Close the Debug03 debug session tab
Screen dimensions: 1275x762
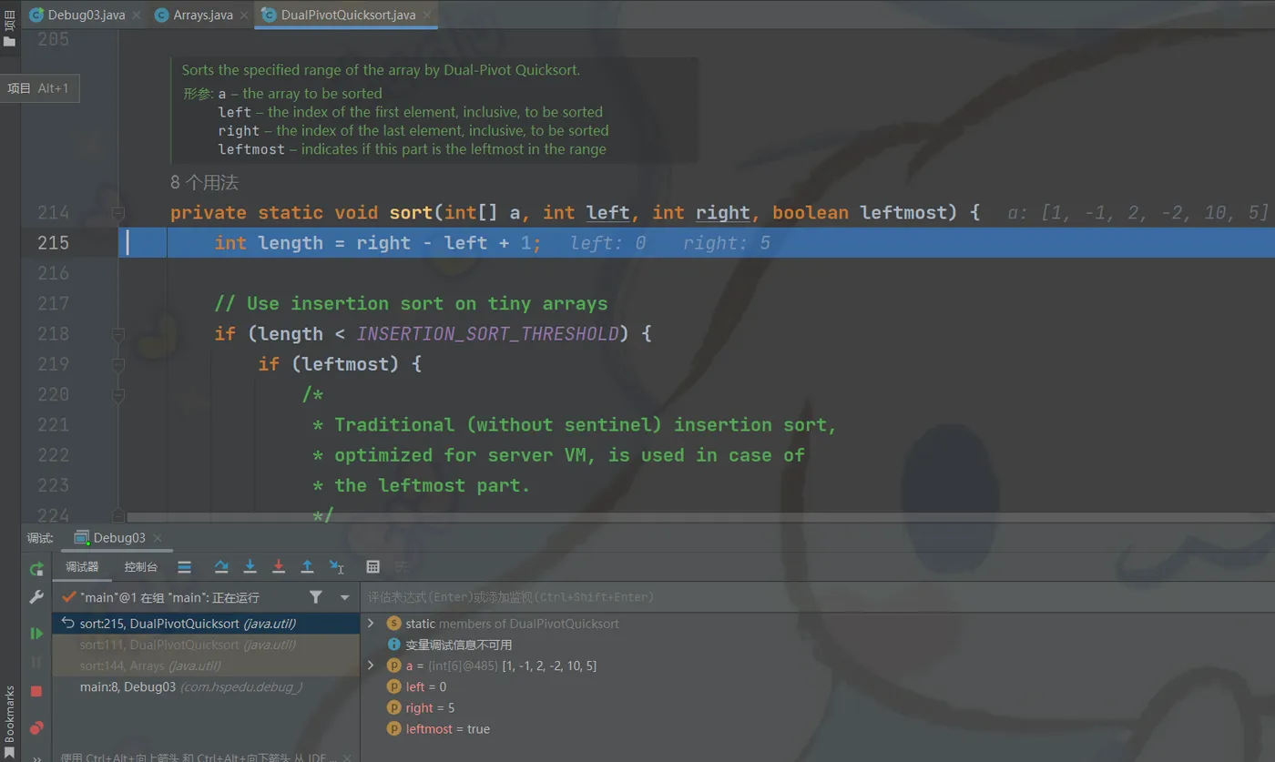(157, 538)
